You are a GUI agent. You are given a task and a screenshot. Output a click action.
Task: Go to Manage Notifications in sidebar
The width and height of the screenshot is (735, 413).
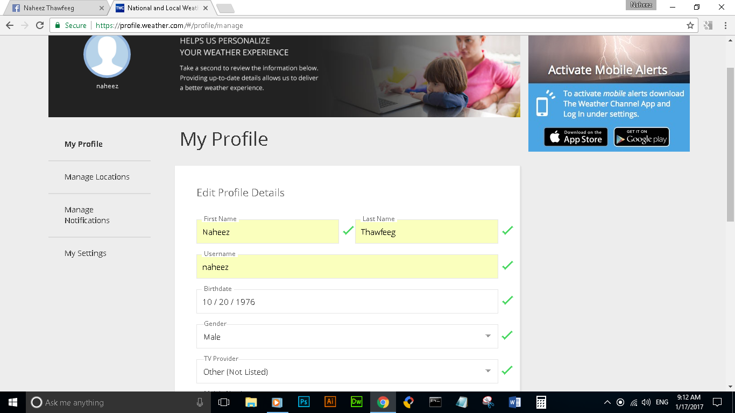[x=87, y=215]
